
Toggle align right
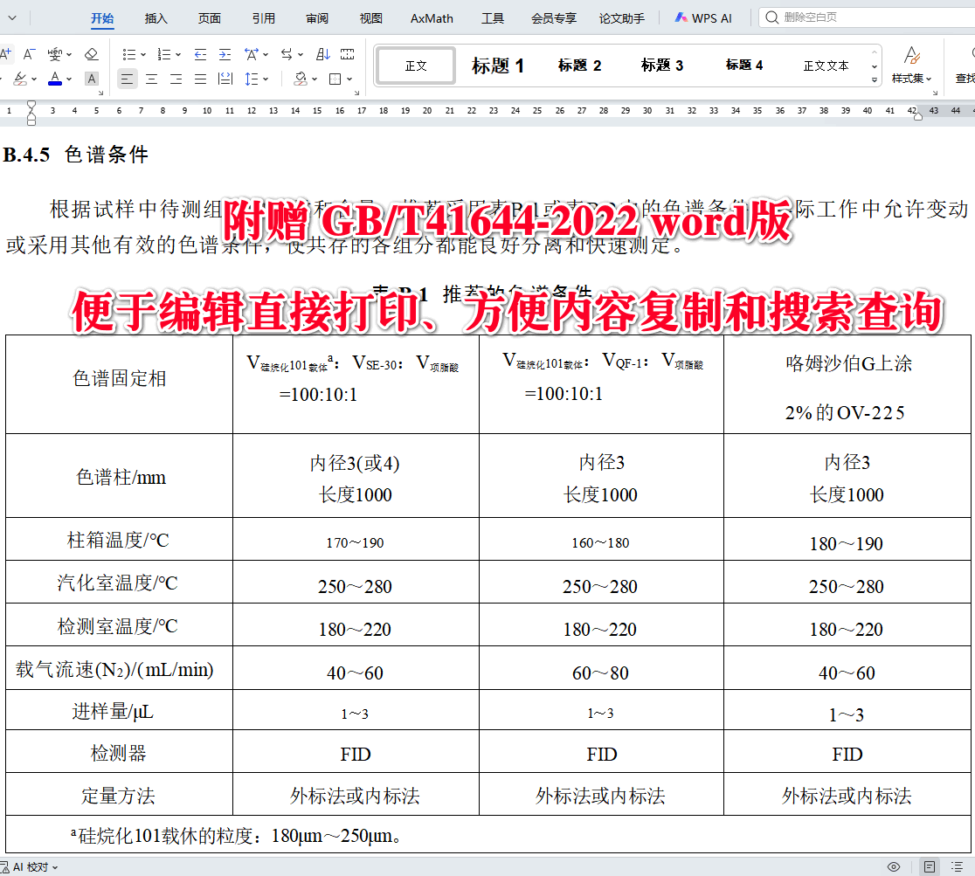click(176, 79)
